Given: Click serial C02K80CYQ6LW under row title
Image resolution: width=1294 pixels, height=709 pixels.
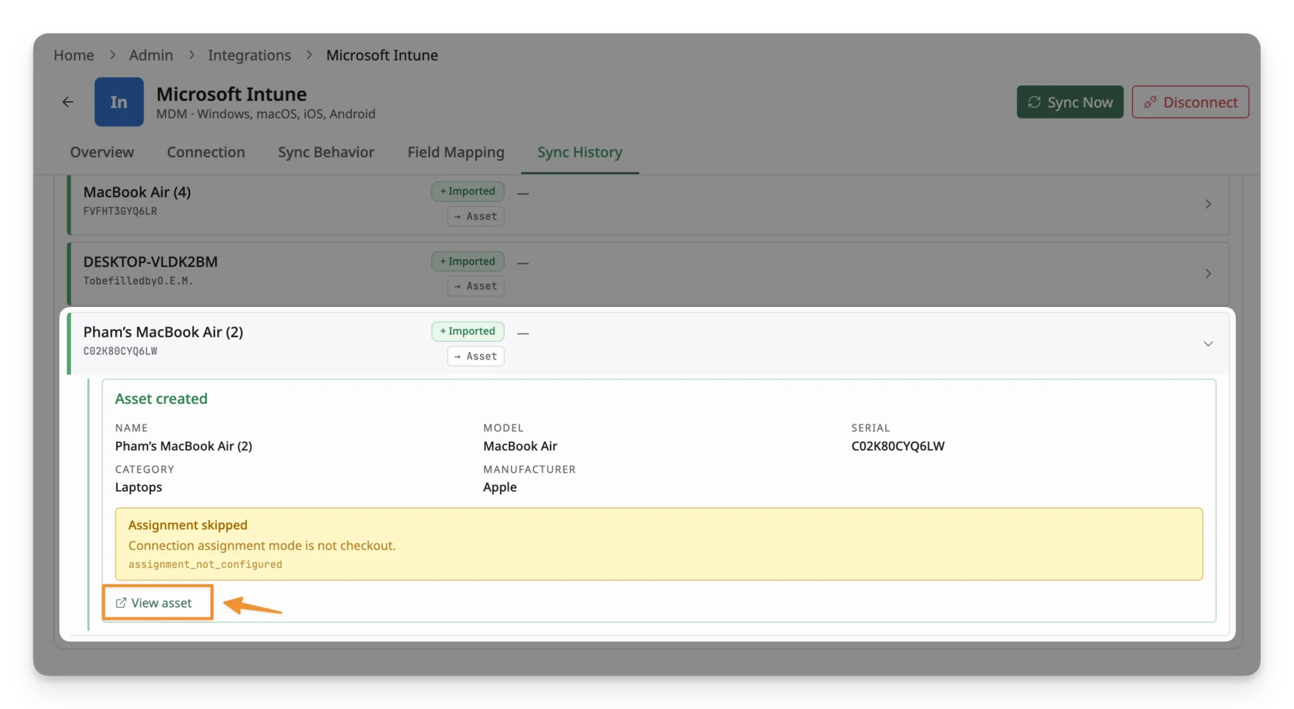Looking at the screenshot, I should (x=120, y=351).
